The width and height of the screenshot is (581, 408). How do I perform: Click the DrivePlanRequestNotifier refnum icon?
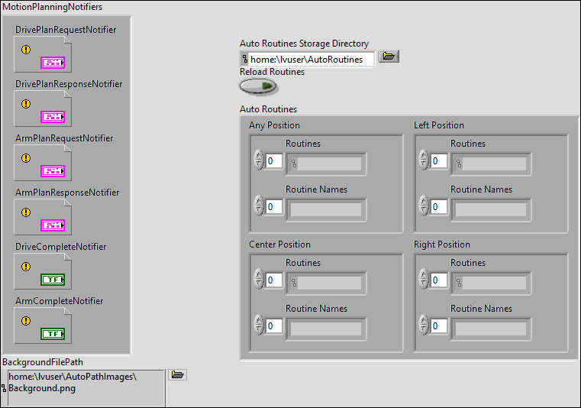pyautogui.click(x=42, y=54)
